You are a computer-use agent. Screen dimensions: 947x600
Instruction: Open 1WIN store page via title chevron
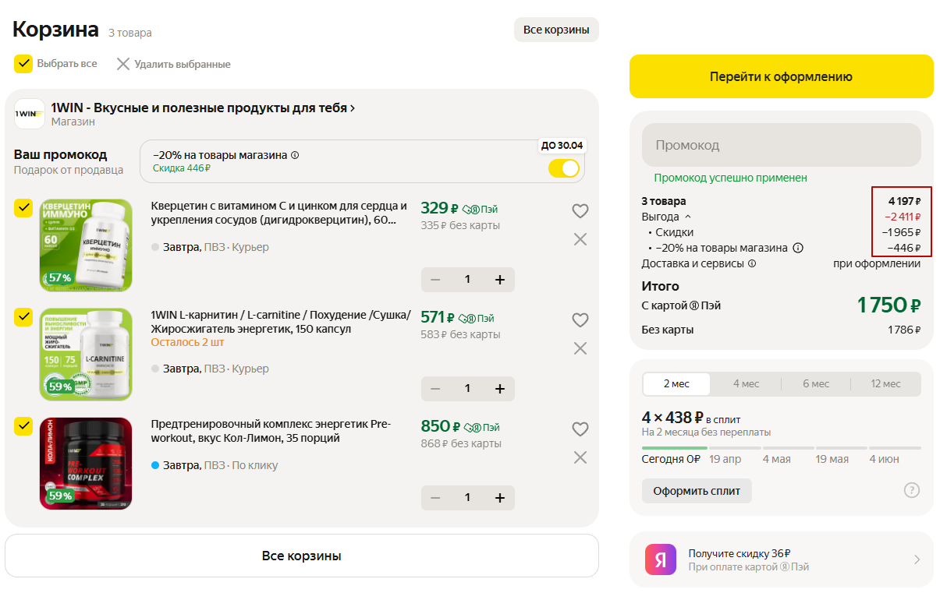tap(353, 108)
